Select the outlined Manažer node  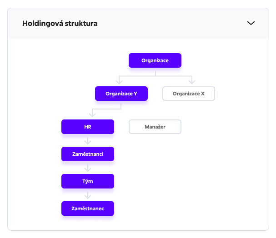coord(155,127)
